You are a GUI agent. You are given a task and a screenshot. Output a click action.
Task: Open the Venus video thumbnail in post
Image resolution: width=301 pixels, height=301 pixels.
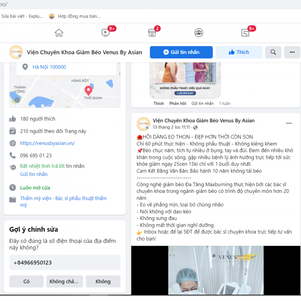coord(216,270)
